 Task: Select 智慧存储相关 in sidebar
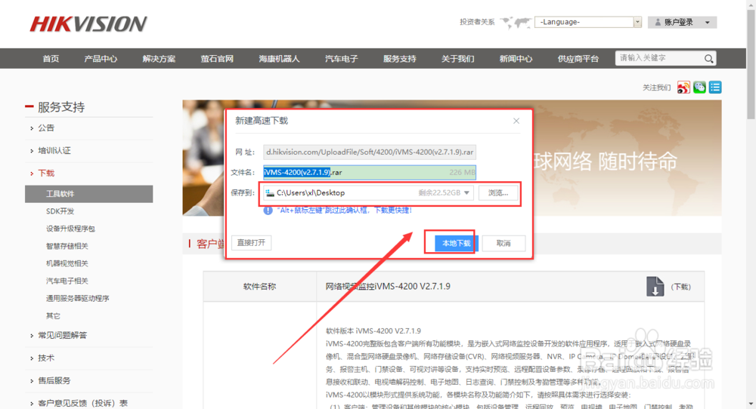67,246
